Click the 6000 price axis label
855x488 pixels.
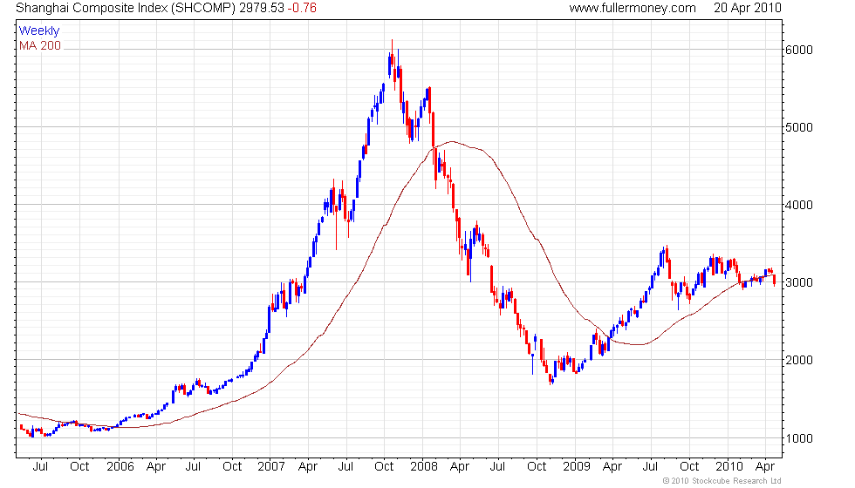[799, 50]
